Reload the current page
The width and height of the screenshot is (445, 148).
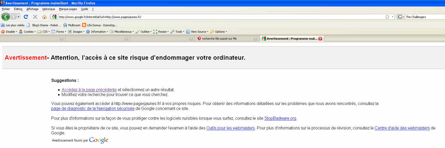click(x=26, y=17)
